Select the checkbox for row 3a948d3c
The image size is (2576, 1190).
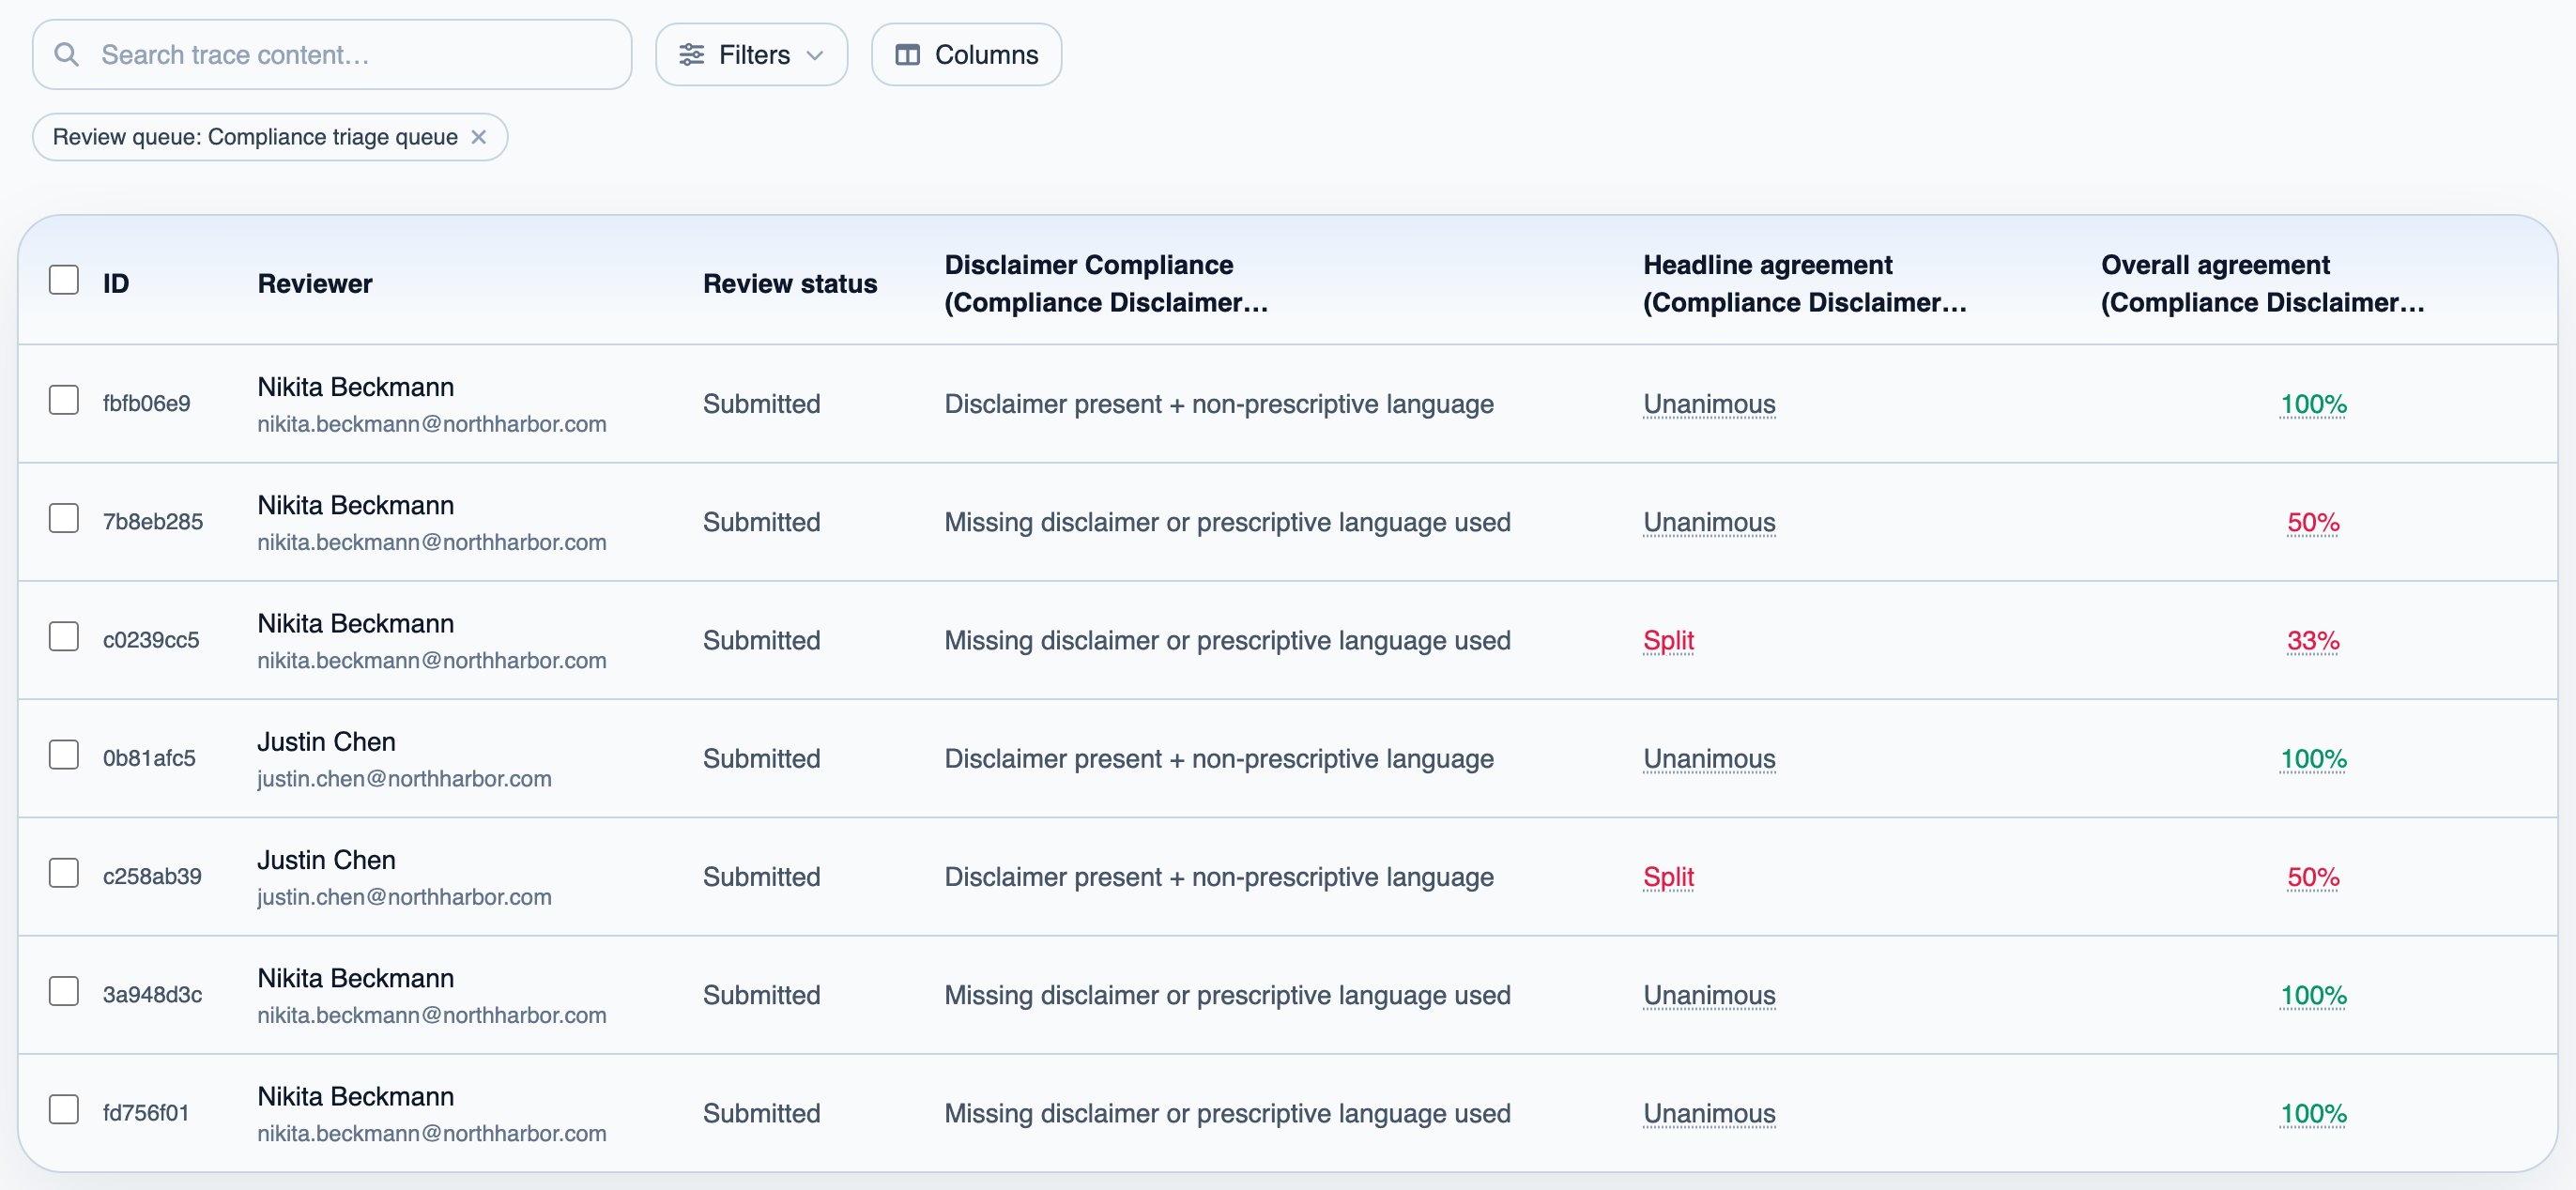64,991
